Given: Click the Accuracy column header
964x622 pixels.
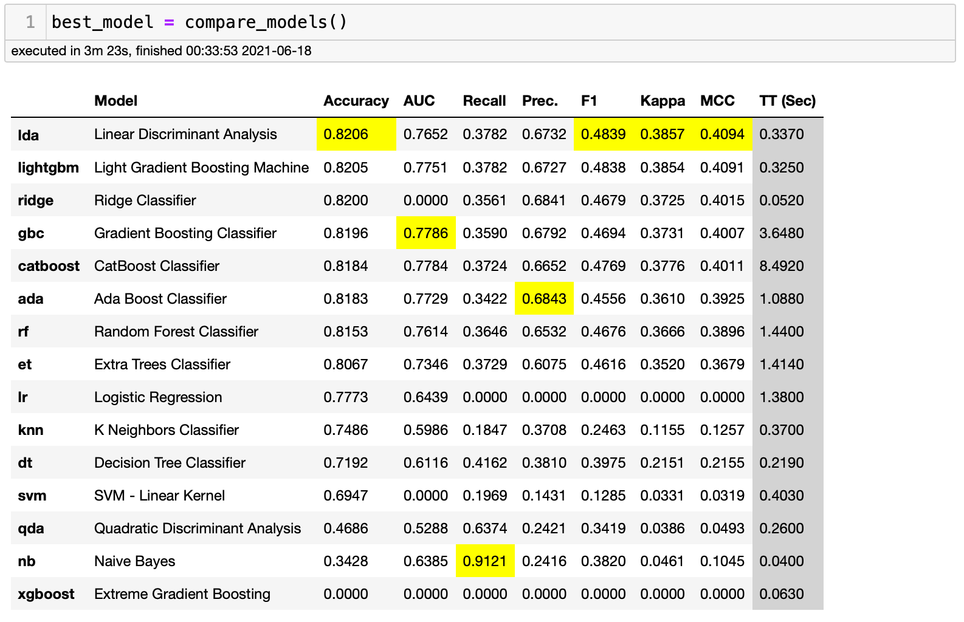Looking at the screenshot, I should (x=356, y=101).
